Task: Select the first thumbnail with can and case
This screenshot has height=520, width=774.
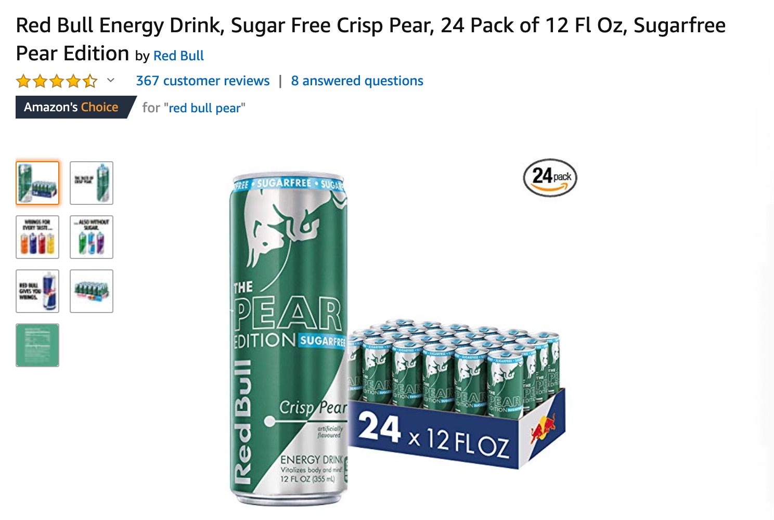Action: [37, 183]
